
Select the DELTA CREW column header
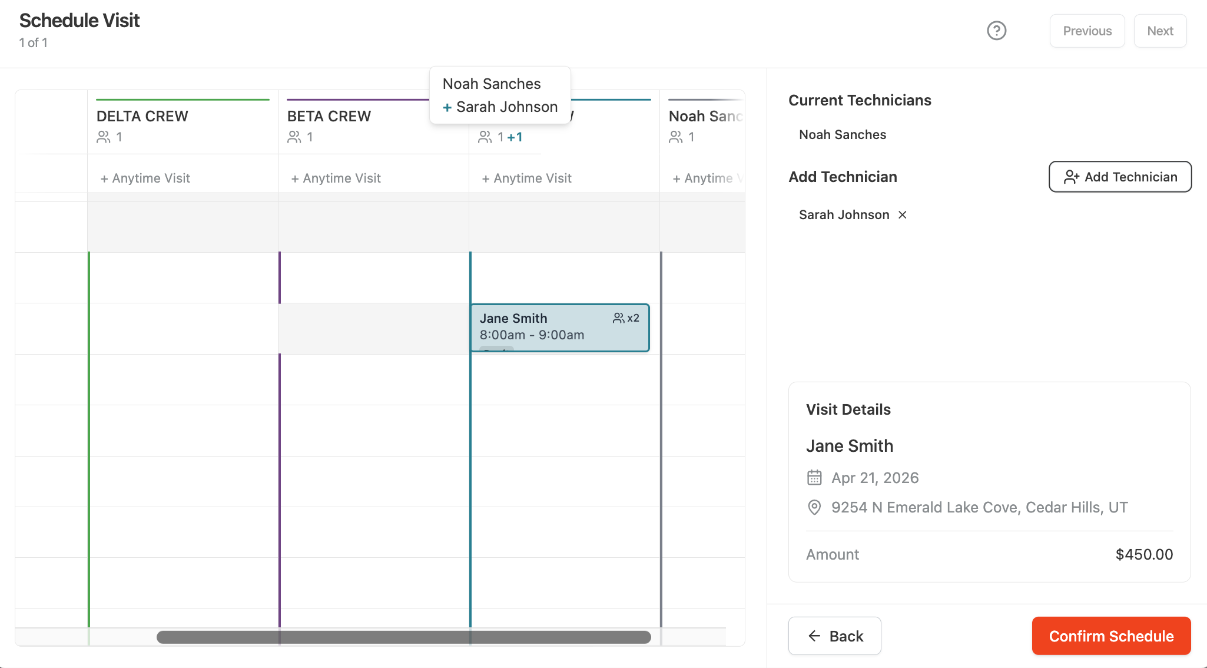[183, 121]
